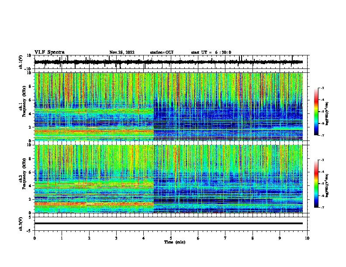Click the "2" kHz tick of ch.2 spectrogram
346x267 pixels.
coord(31,199)
